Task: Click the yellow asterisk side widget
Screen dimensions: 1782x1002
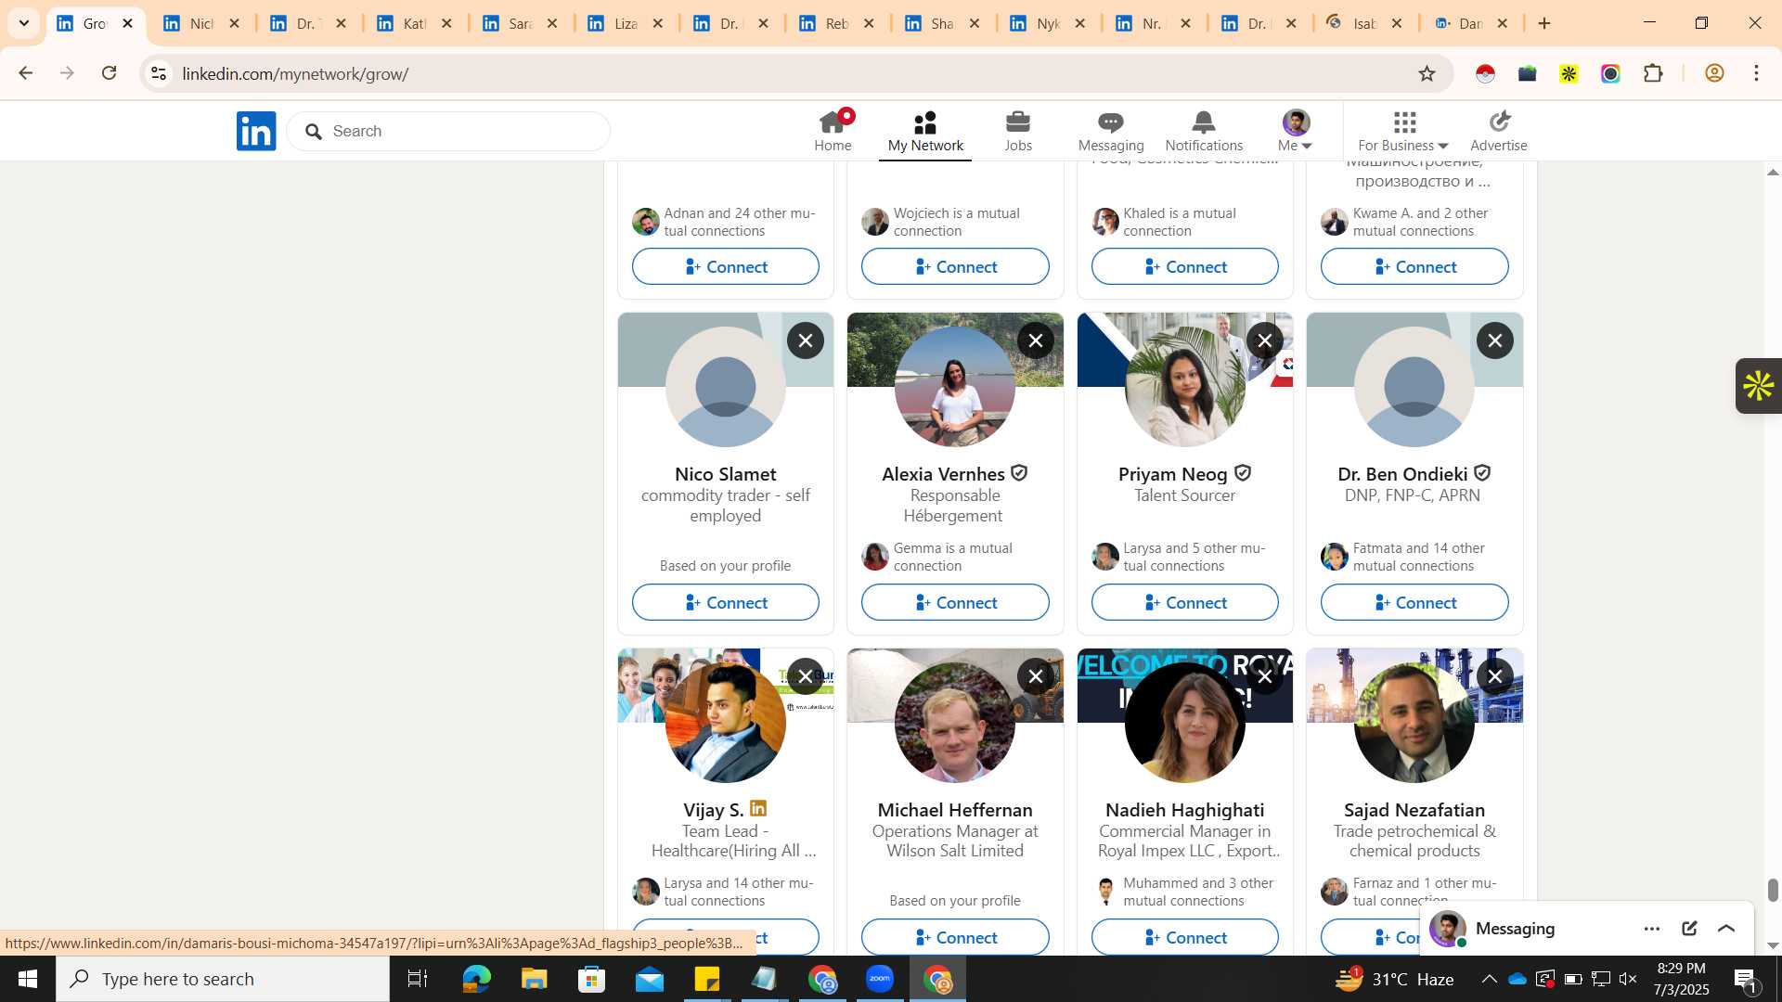Action: [1758, 386]
